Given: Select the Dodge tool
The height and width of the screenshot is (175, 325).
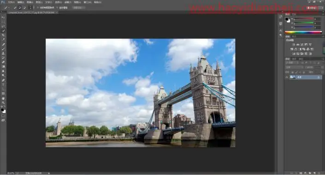Looking at the screenshot, I should [3, 76].
